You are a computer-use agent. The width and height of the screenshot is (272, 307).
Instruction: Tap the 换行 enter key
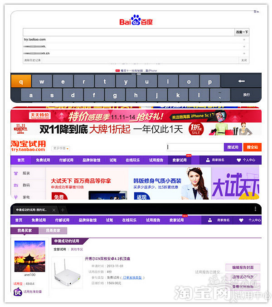247,95
